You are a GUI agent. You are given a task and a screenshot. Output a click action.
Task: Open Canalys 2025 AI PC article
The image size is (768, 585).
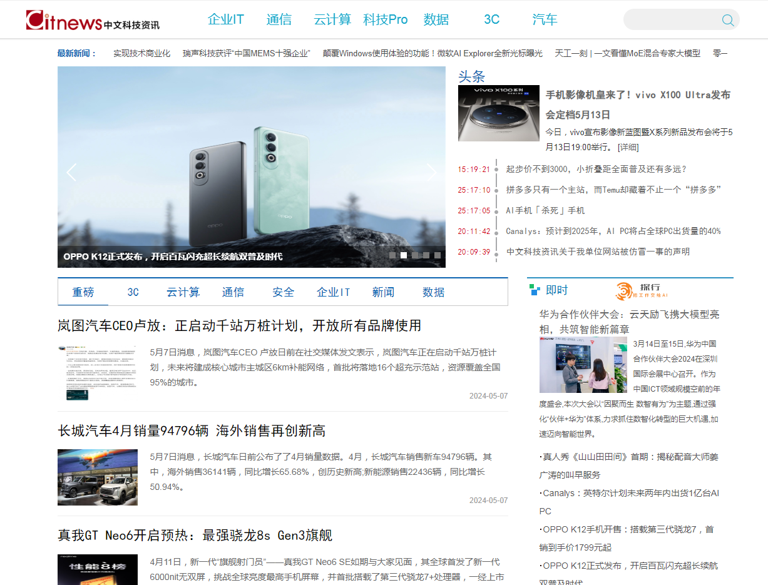click(x=613, y=231)
